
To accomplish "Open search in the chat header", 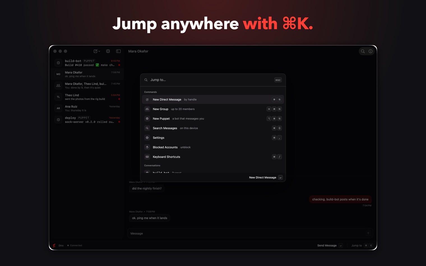I will pyautogui.click(x=363, y=51).
